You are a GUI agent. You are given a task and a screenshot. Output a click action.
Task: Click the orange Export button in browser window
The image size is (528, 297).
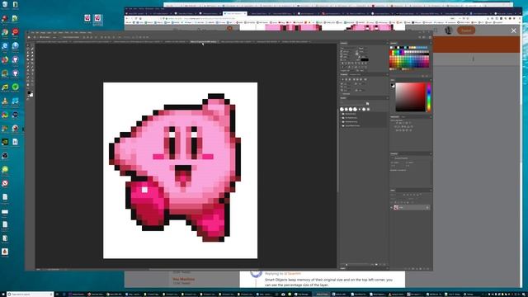pos(466,31)
